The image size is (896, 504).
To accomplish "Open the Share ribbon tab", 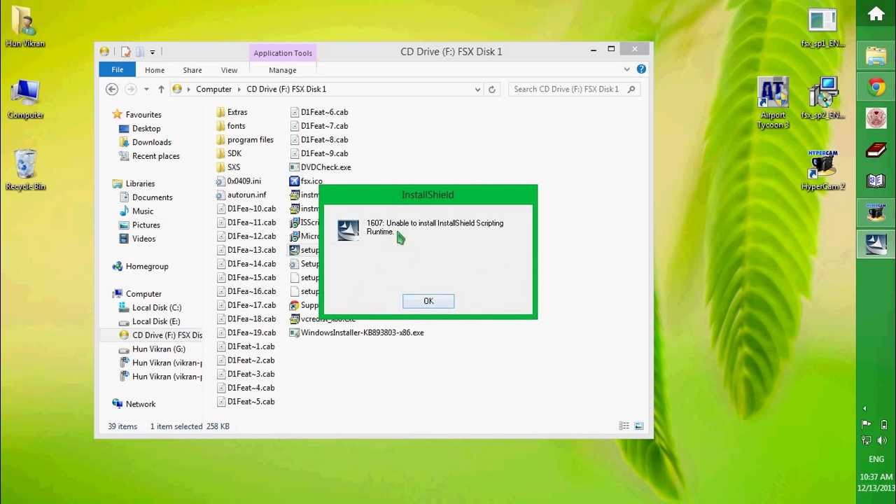I will click(x=192, y=70).
